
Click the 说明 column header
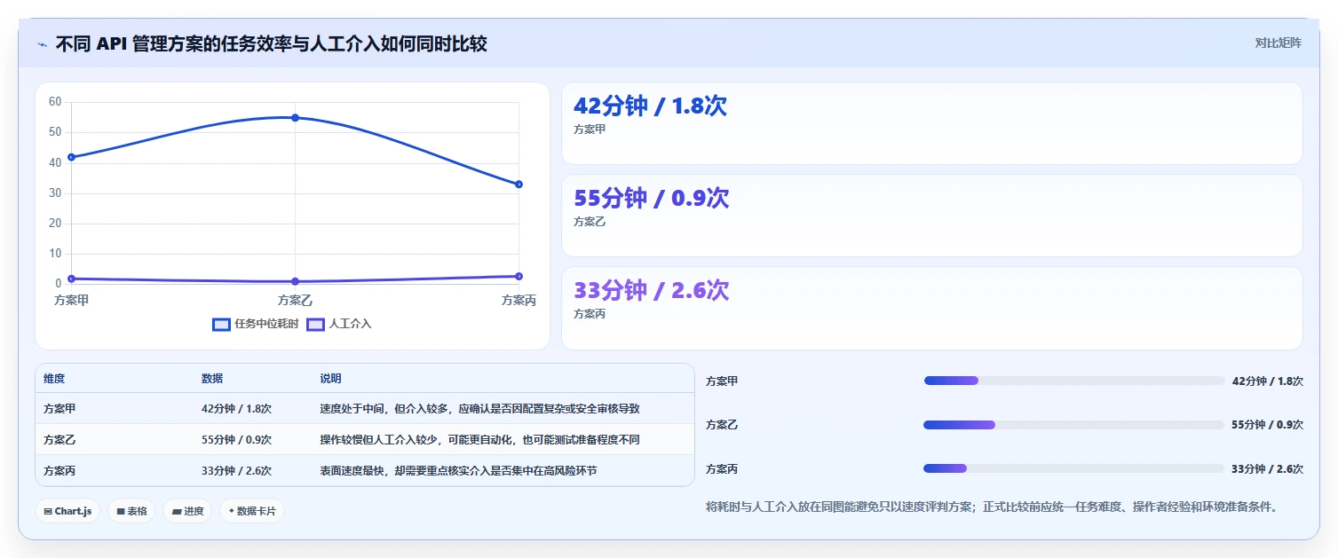[x=330, y=379]
